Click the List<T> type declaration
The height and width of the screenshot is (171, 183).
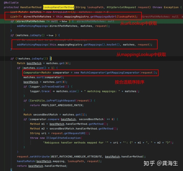click(x=16, y=17)
